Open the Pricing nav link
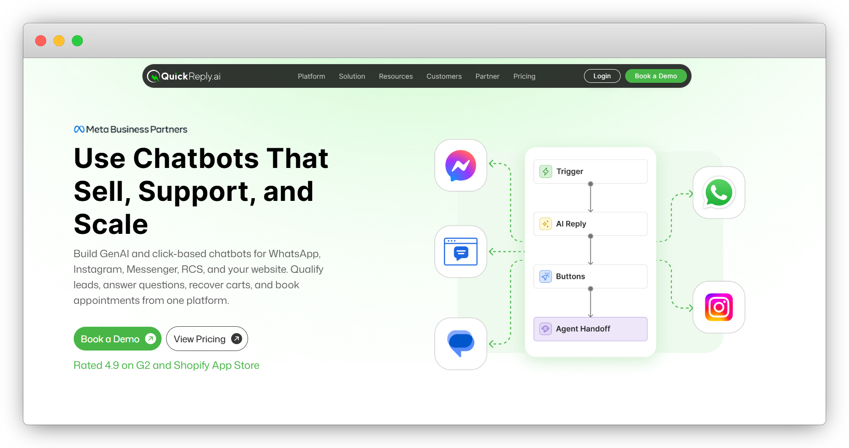849x448 pixels. point(524,76)
